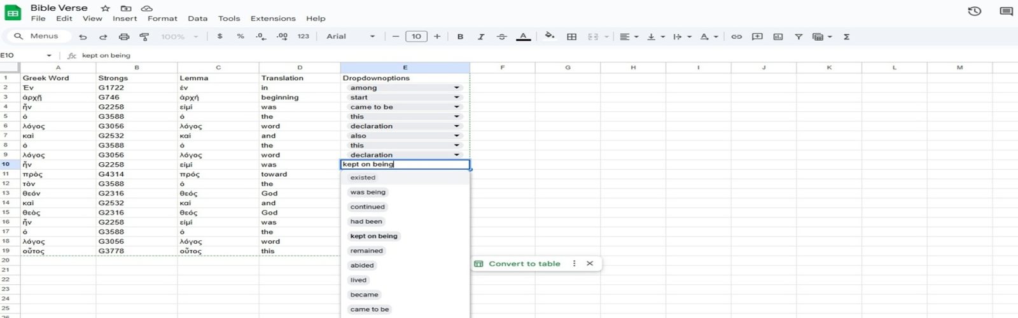The height and width of the screenshot is (318, 1018).
Task: Expand the 'among' dropdown arrow in E2
Action: point(456,88)
